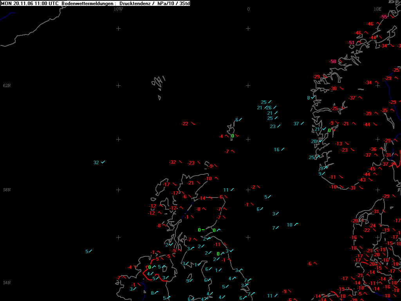Click the map title text at top
This screenshot has width=401, height=301.
95,3
